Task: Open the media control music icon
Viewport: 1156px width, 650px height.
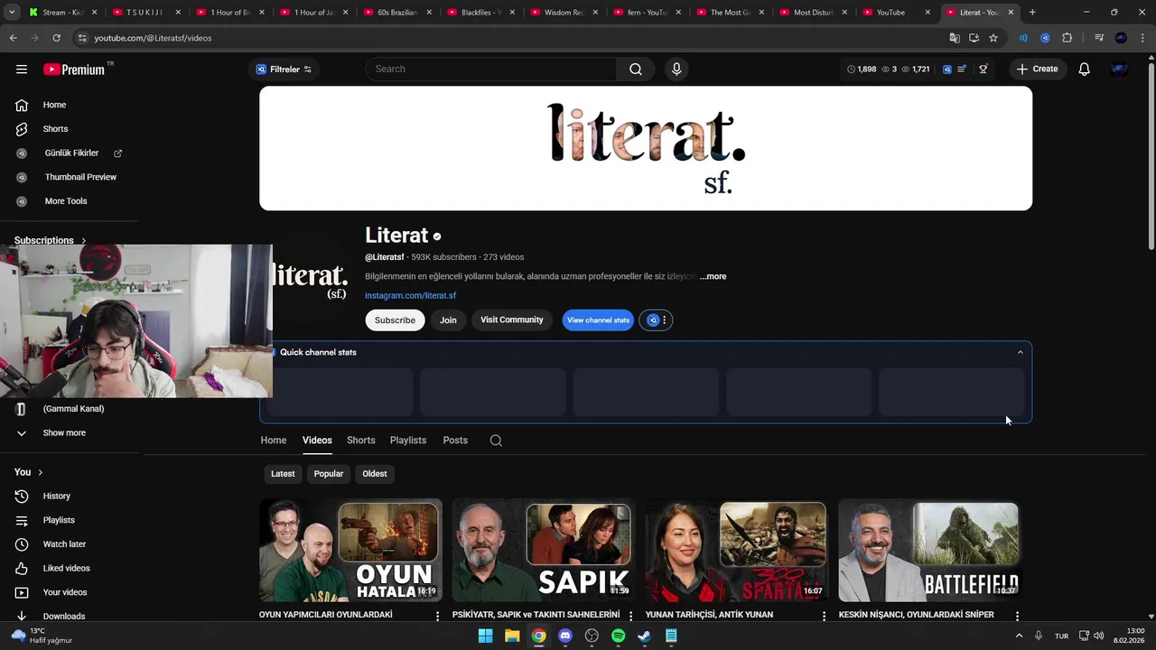Action: tap(1099, 38)
